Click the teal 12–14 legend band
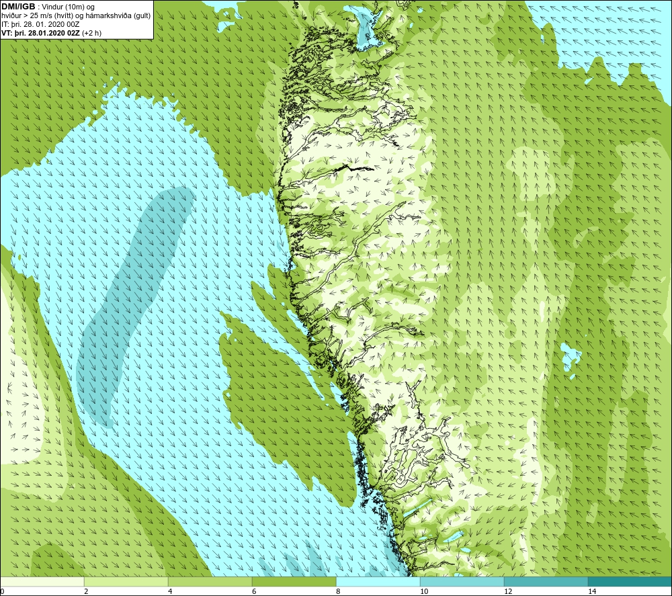The height and width of the screenshot is (596, 672). 546,581
